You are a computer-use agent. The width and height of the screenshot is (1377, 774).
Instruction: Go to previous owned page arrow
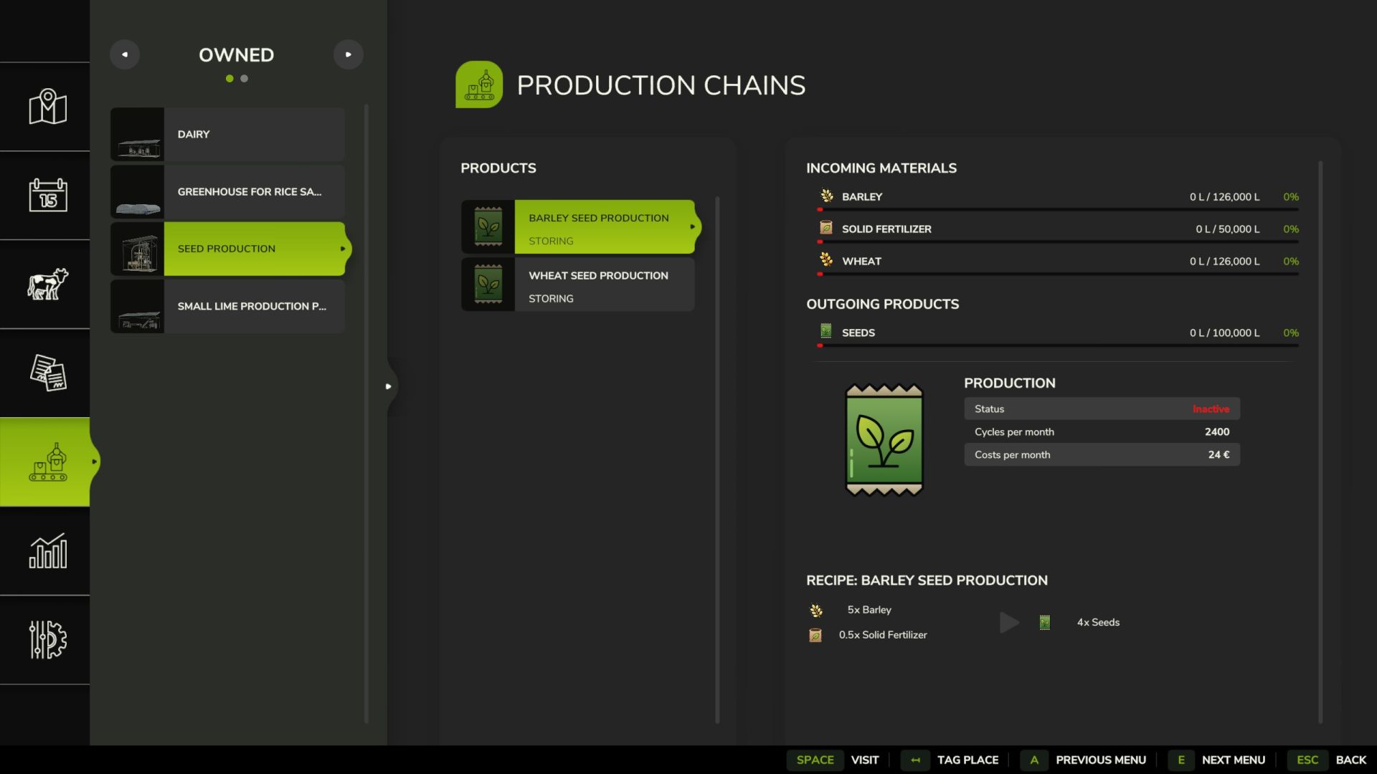pyautogui.click(x=125, y=54)
